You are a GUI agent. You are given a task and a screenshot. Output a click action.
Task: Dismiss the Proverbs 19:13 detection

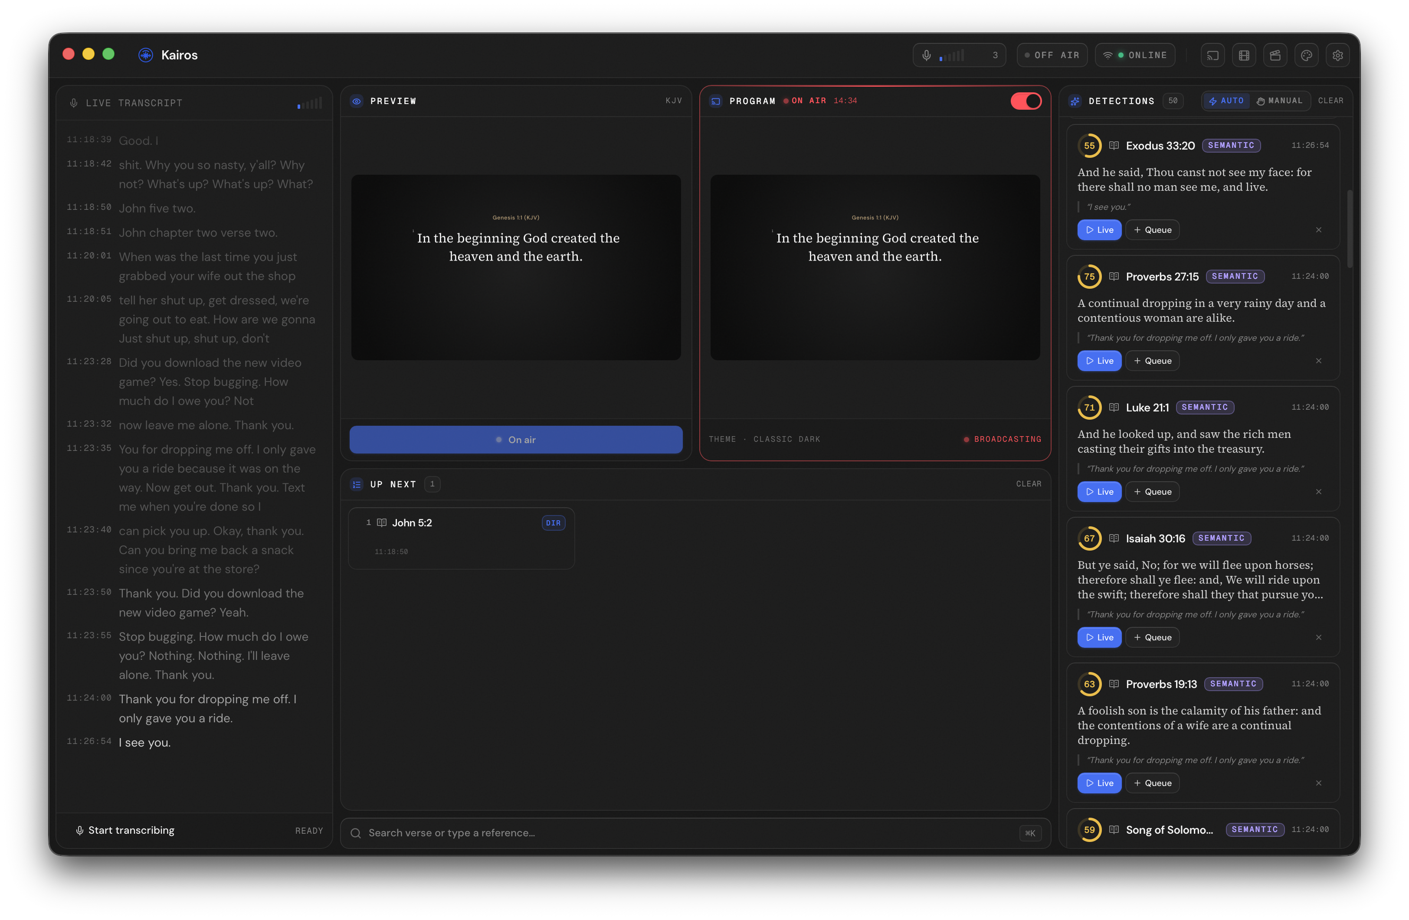point(1318,783)
